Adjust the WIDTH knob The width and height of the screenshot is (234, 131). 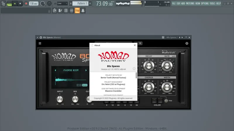pyautogui.click(x=167, y=87)
